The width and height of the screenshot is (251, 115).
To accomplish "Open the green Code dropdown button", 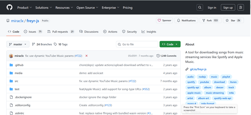I will pos(170,44).
